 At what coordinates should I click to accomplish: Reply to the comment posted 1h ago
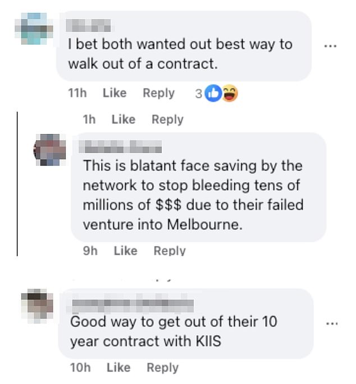click(x=167, y=120)
